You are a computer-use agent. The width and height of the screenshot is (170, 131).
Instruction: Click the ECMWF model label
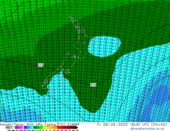point(74,125)
